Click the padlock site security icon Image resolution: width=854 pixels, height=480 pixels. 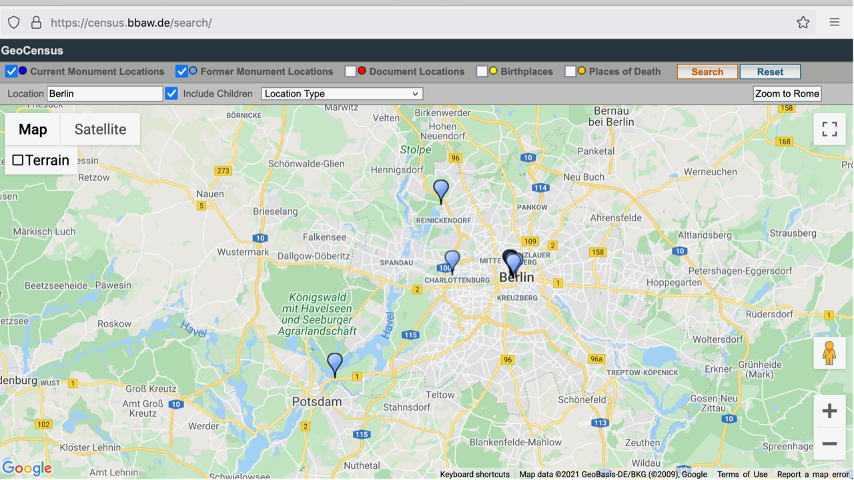[36, 22]
